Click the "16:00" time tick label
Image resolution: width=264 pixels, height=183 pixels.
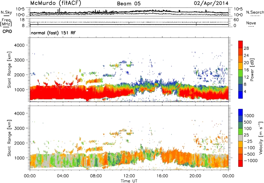click(162, 176)
